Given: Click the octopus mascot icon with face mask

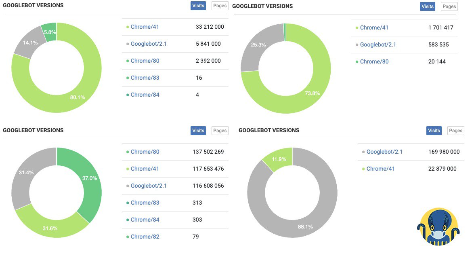Looking at the screenshot, I should 438,226.
